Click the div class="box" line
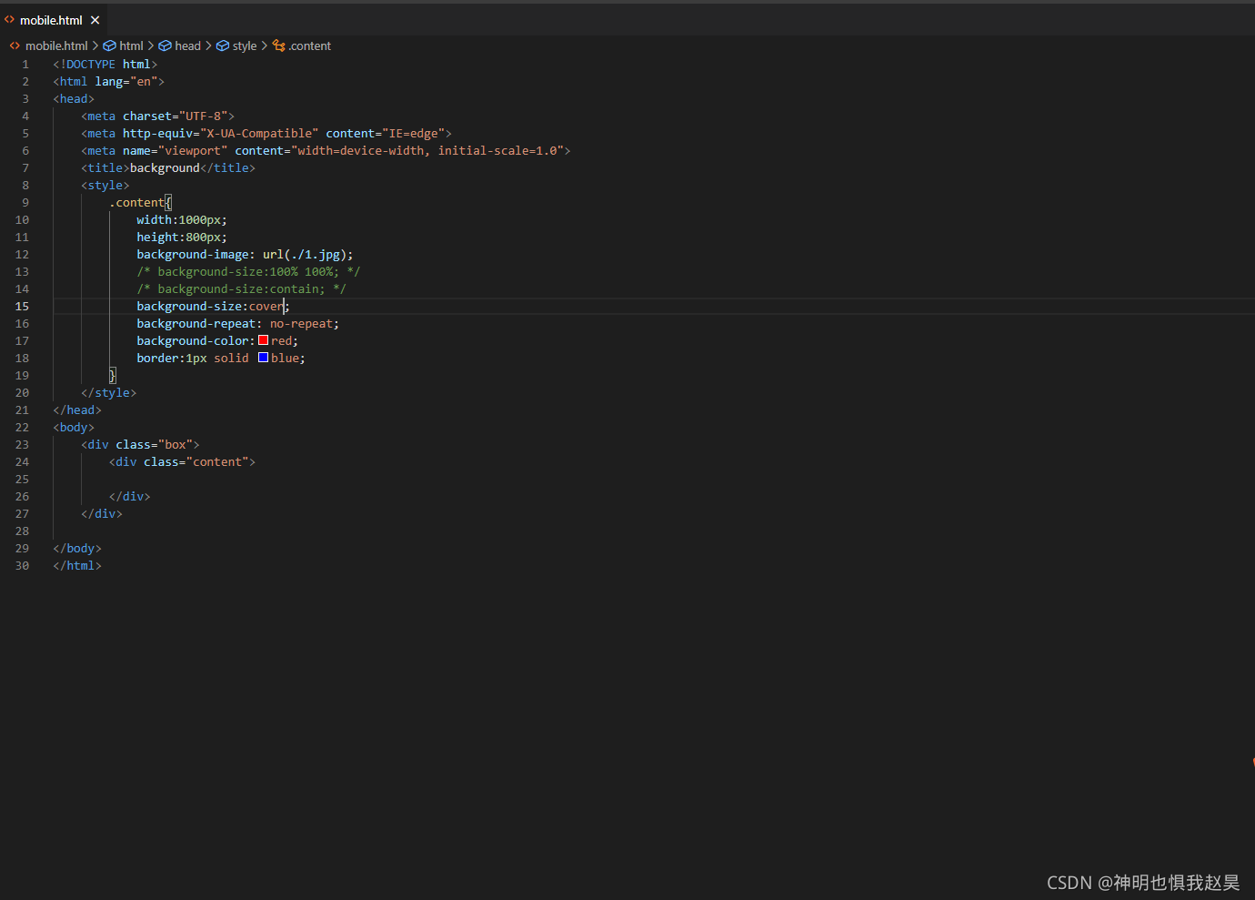 [140, 445]
